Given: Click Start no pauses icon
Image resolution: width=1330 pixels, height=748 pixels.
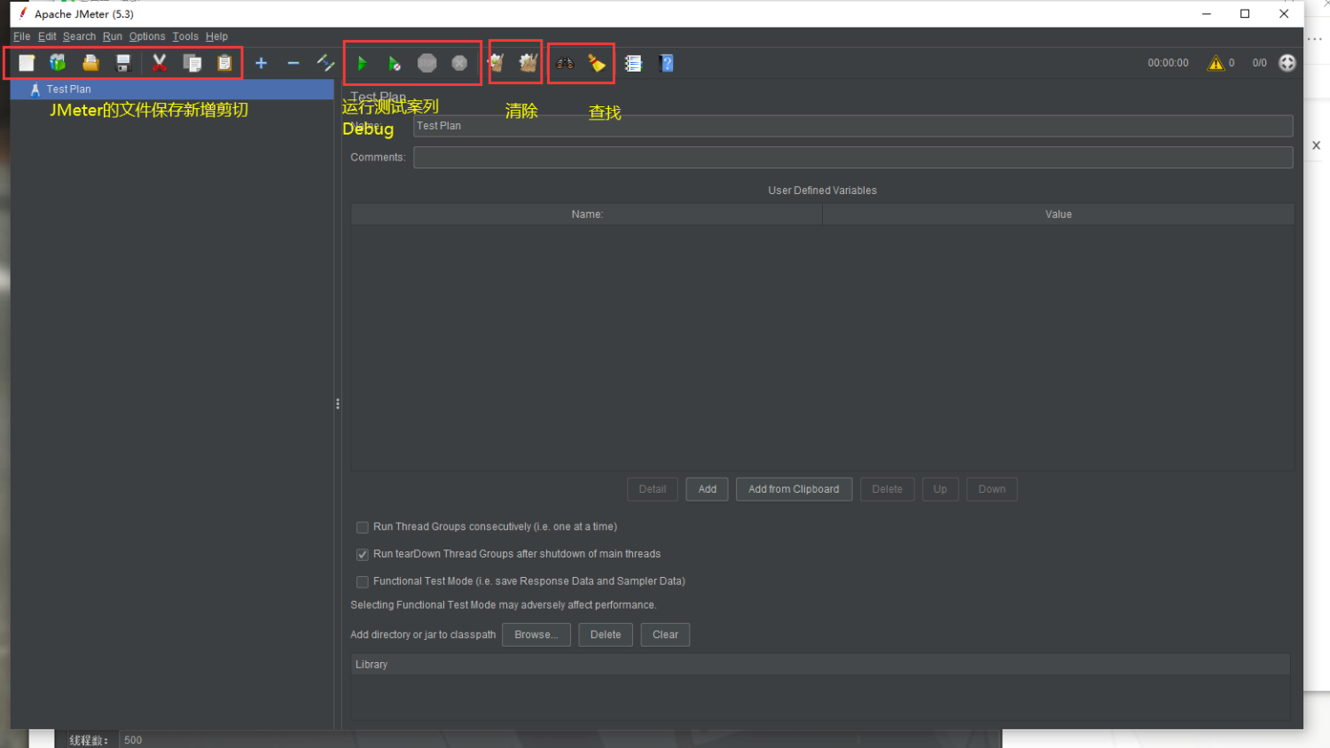Looking at the screenshot, I should [395, 63].
